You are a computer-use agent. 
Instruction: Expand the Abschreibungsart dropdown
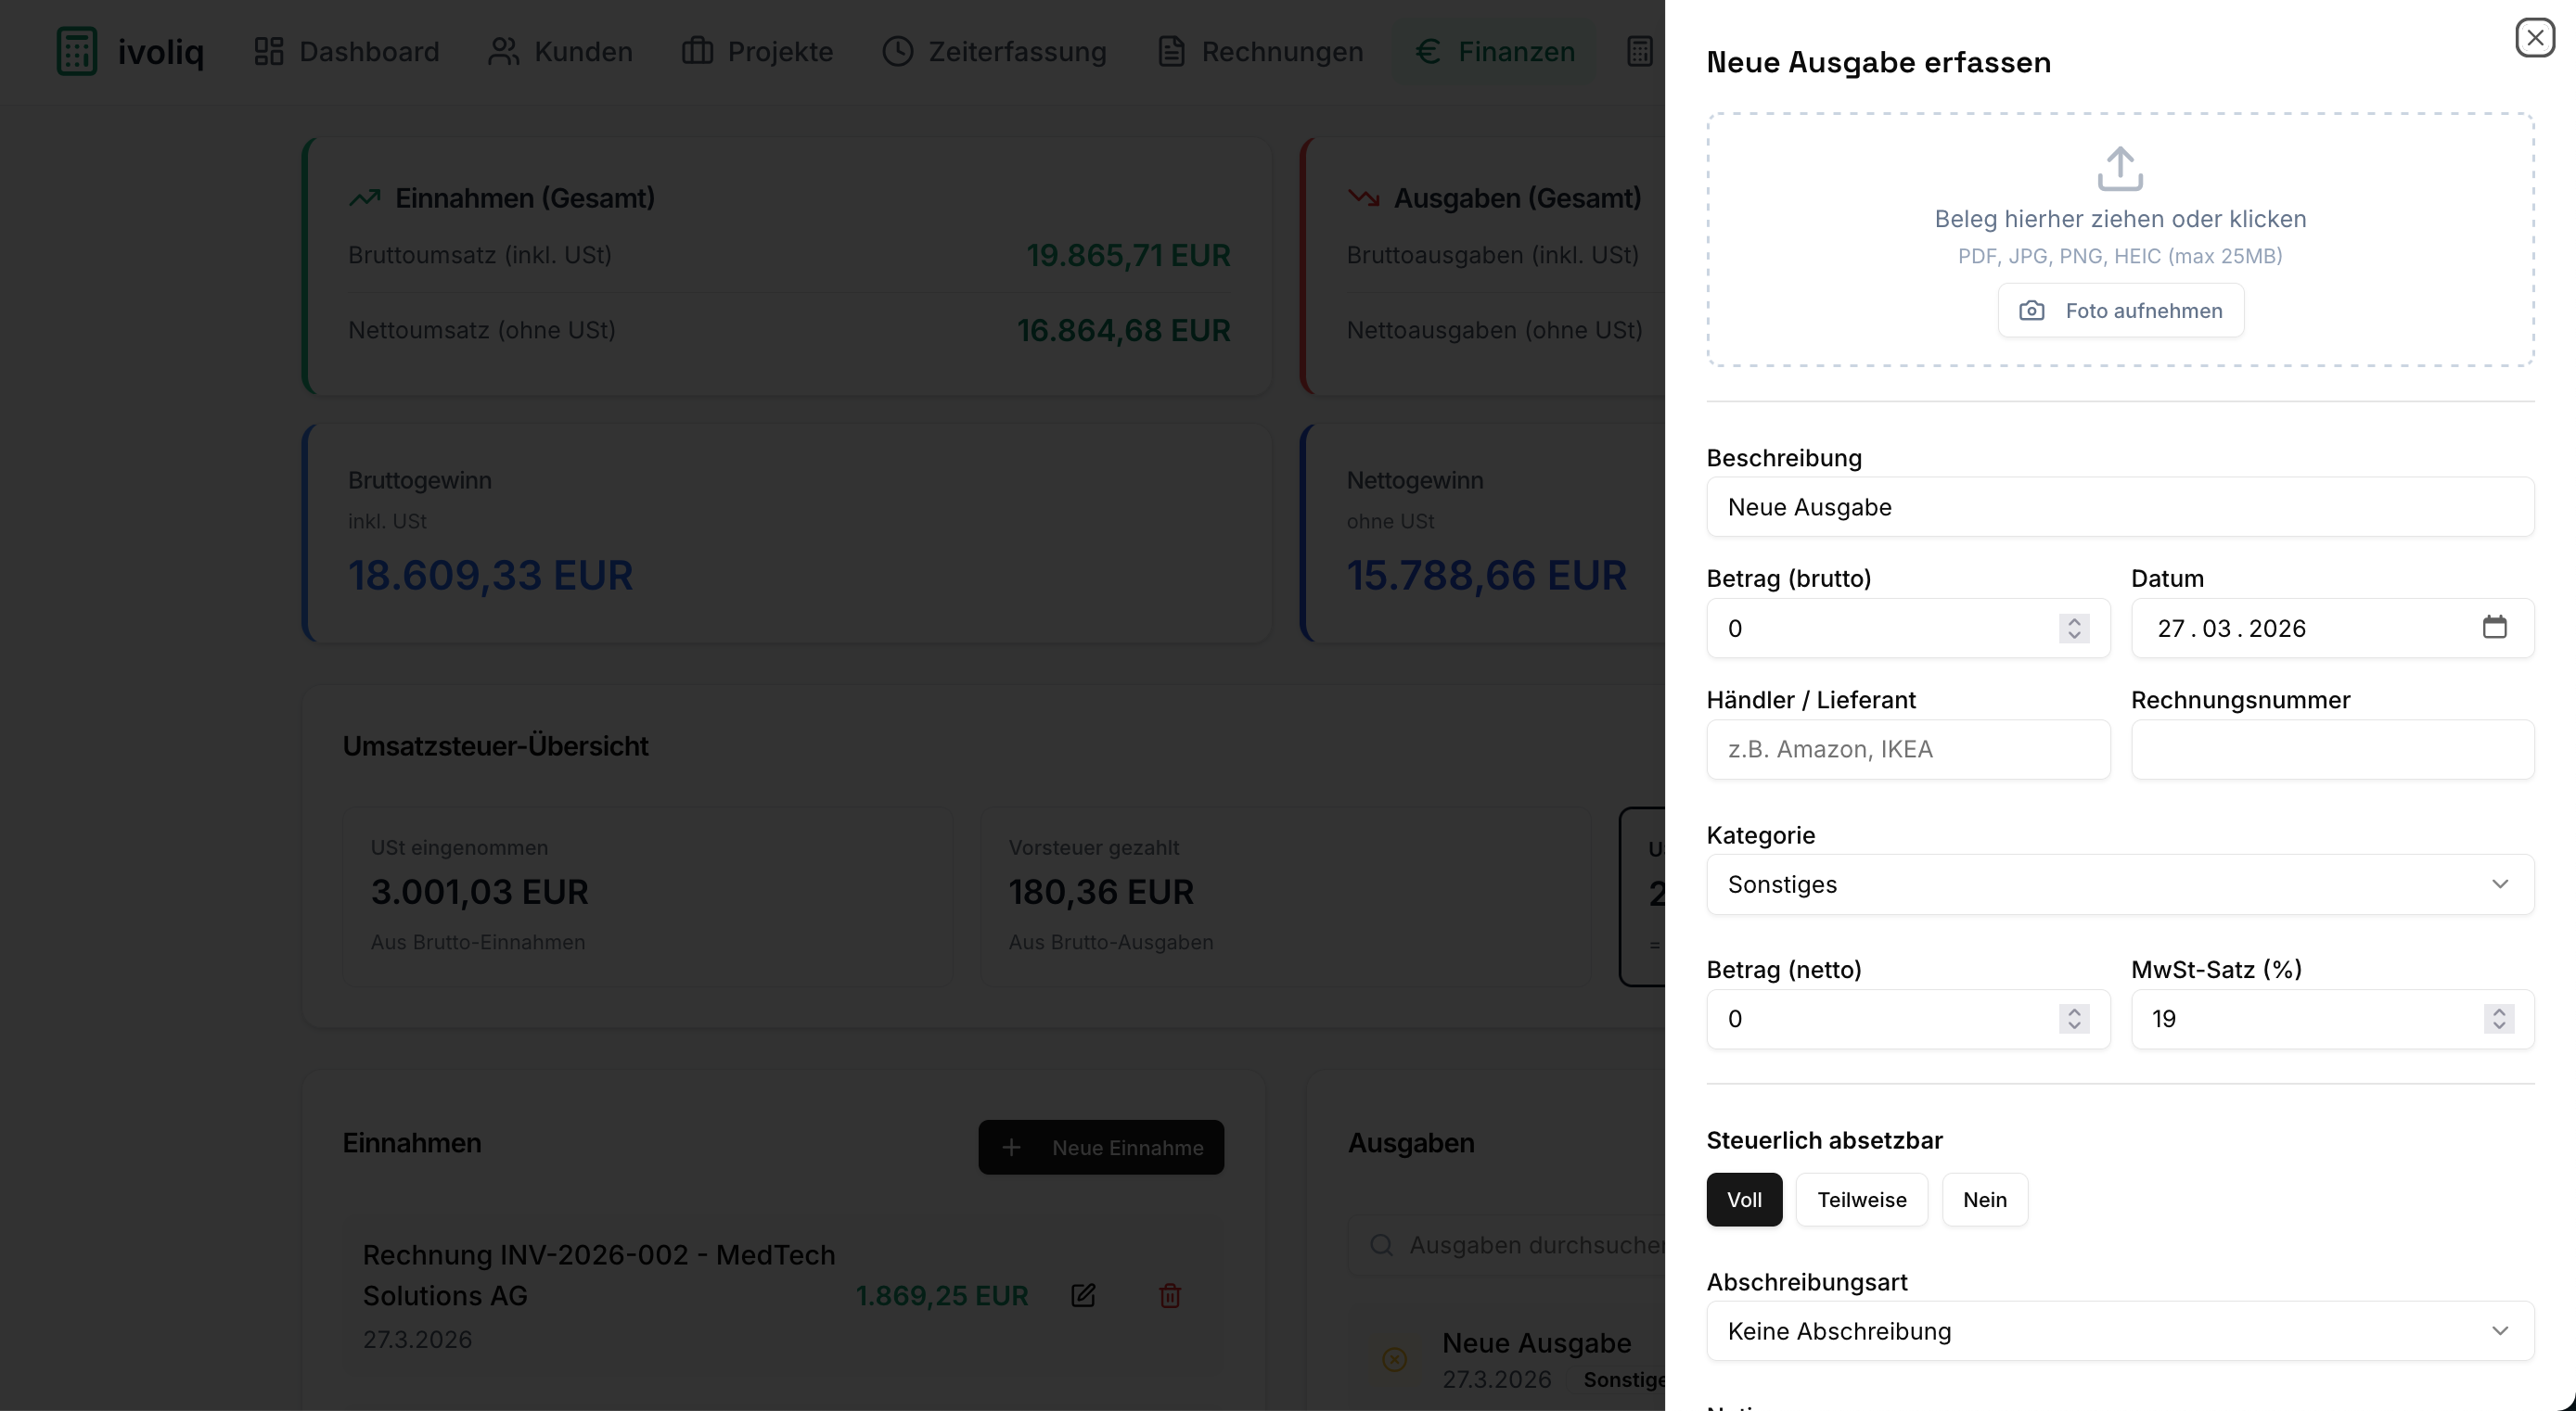pyautogui.click(x=2119, y=1331)
